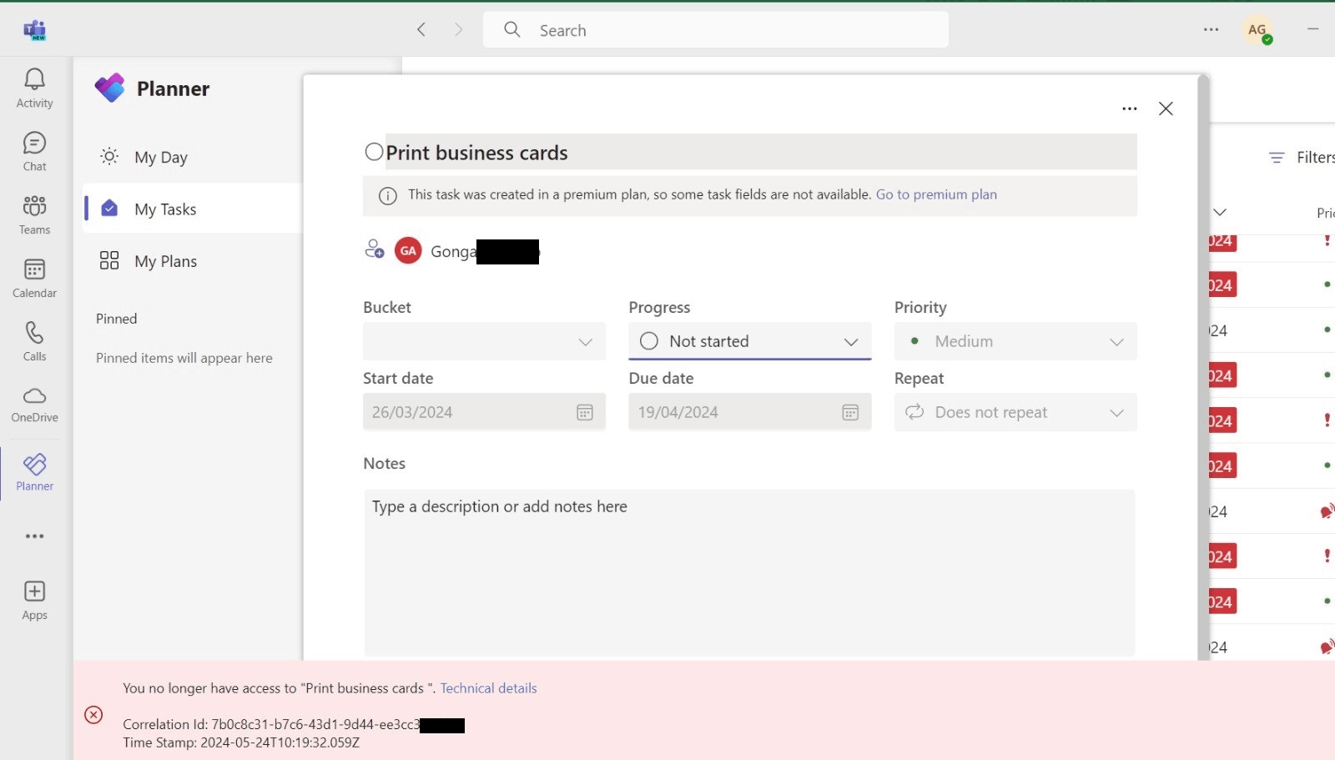Mark Print business cards as complete

tap(374, 152)
